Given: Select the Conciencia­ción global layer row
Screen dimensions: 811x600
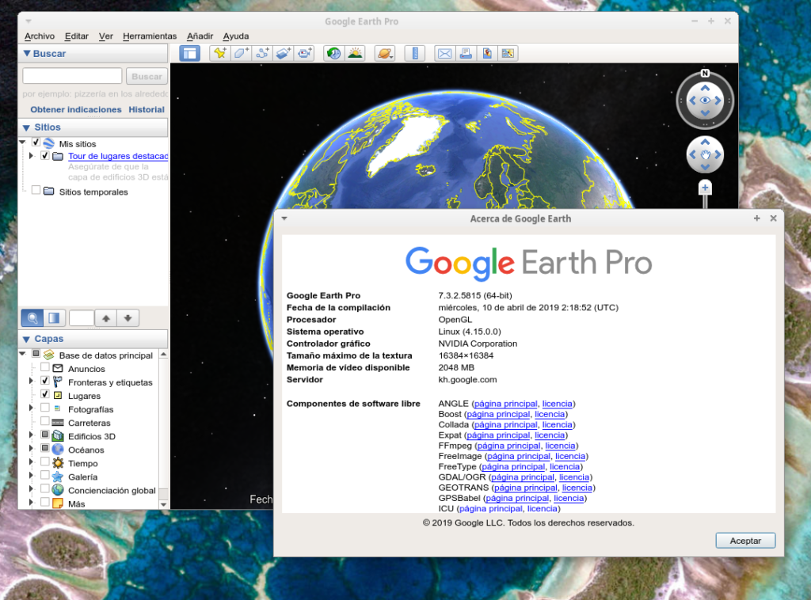Looking at the screenshot, I should [x=112, y=491].
